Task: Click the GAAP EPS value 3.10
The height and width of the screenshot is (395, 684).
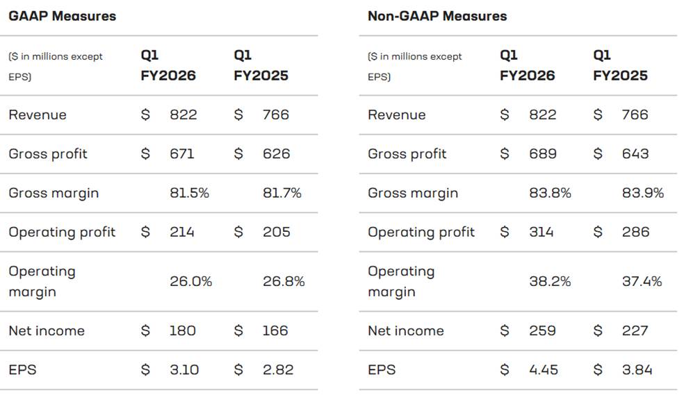Action: pyautogui.click(x=184, y=369)
